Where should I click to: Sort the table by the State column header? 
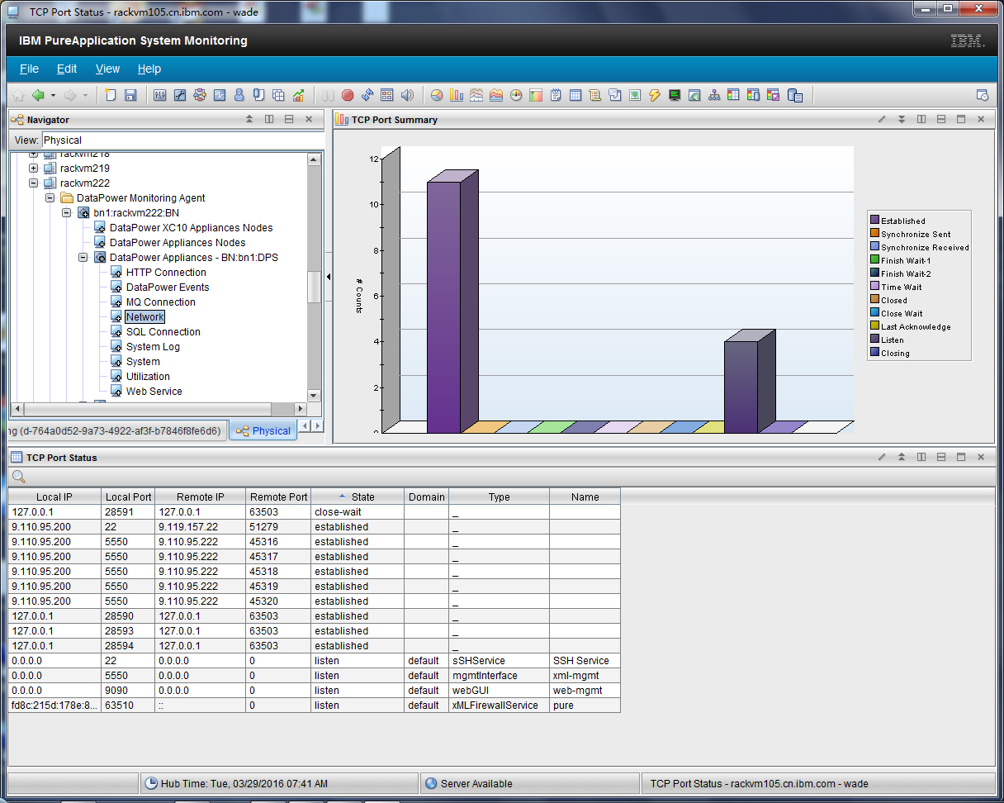point(358,497)
